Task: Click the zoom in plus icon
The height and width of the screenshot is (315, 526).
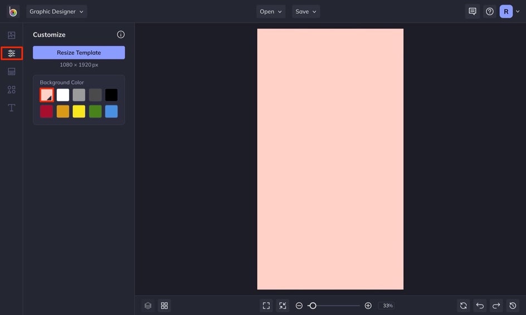Action: pos(368,306)
